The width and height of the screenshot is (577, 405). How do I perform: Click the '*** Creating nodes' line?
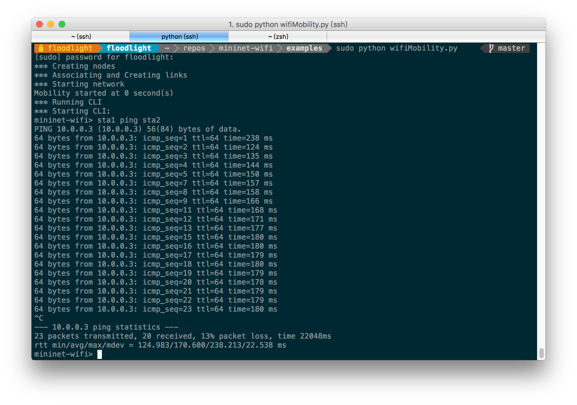tap(75, 66)
